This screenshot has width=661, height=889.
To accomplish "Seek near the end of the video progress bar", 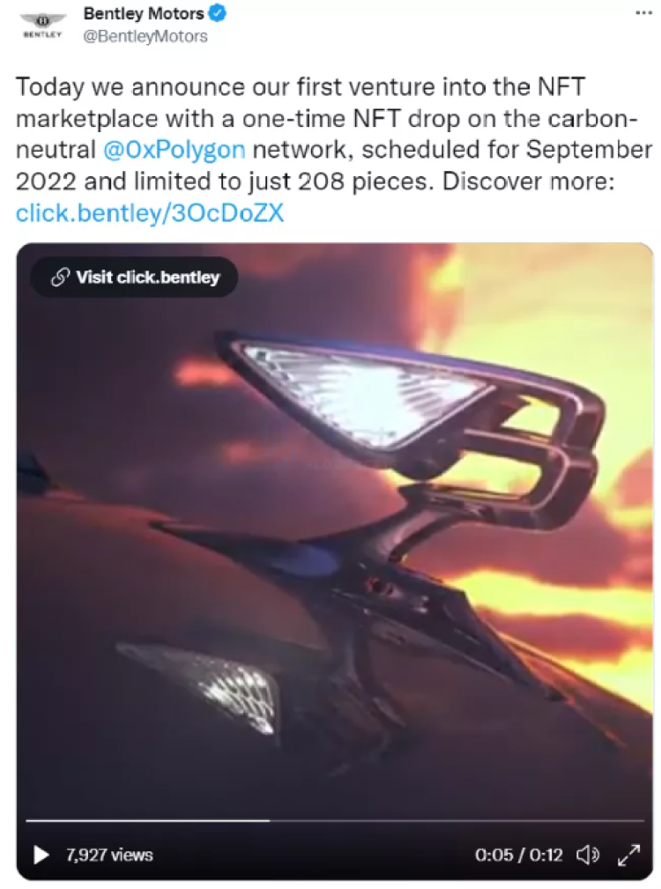I will 629,819.
